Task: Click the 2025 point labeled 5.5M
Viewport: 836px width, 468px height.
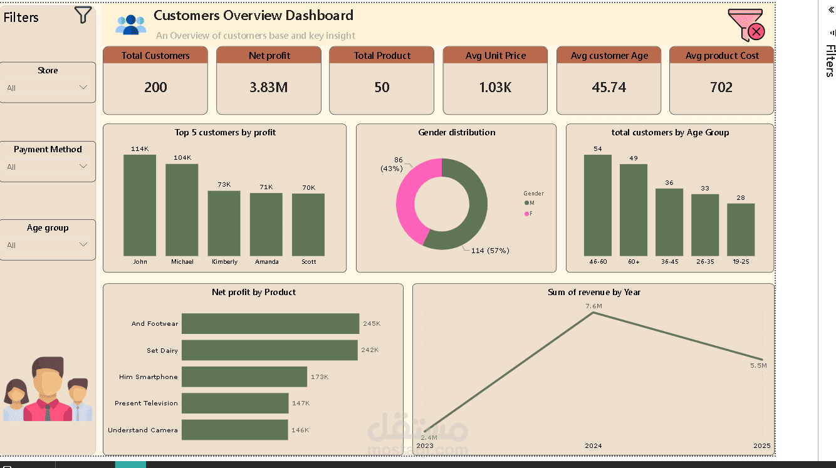Action: 762,359
